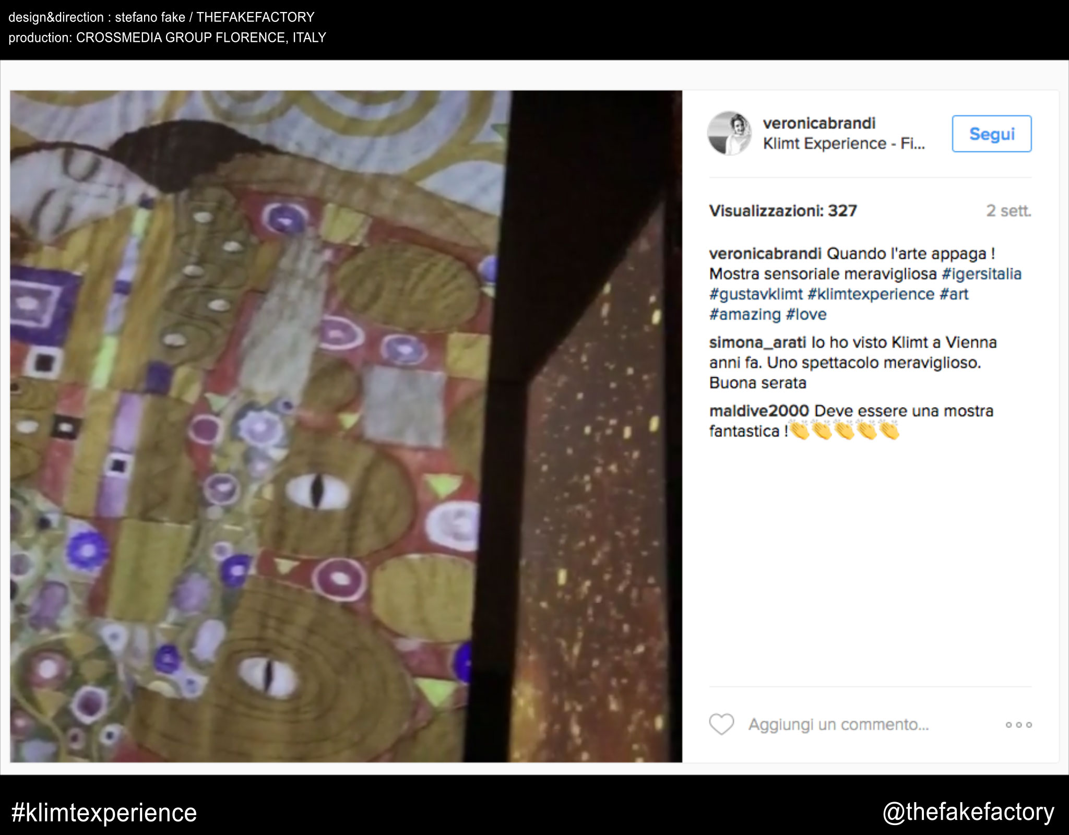The height and width of the screenshot is (835, 1069).
Task: Select the #amazing hashtag
Action: click(x=745, y=314)
